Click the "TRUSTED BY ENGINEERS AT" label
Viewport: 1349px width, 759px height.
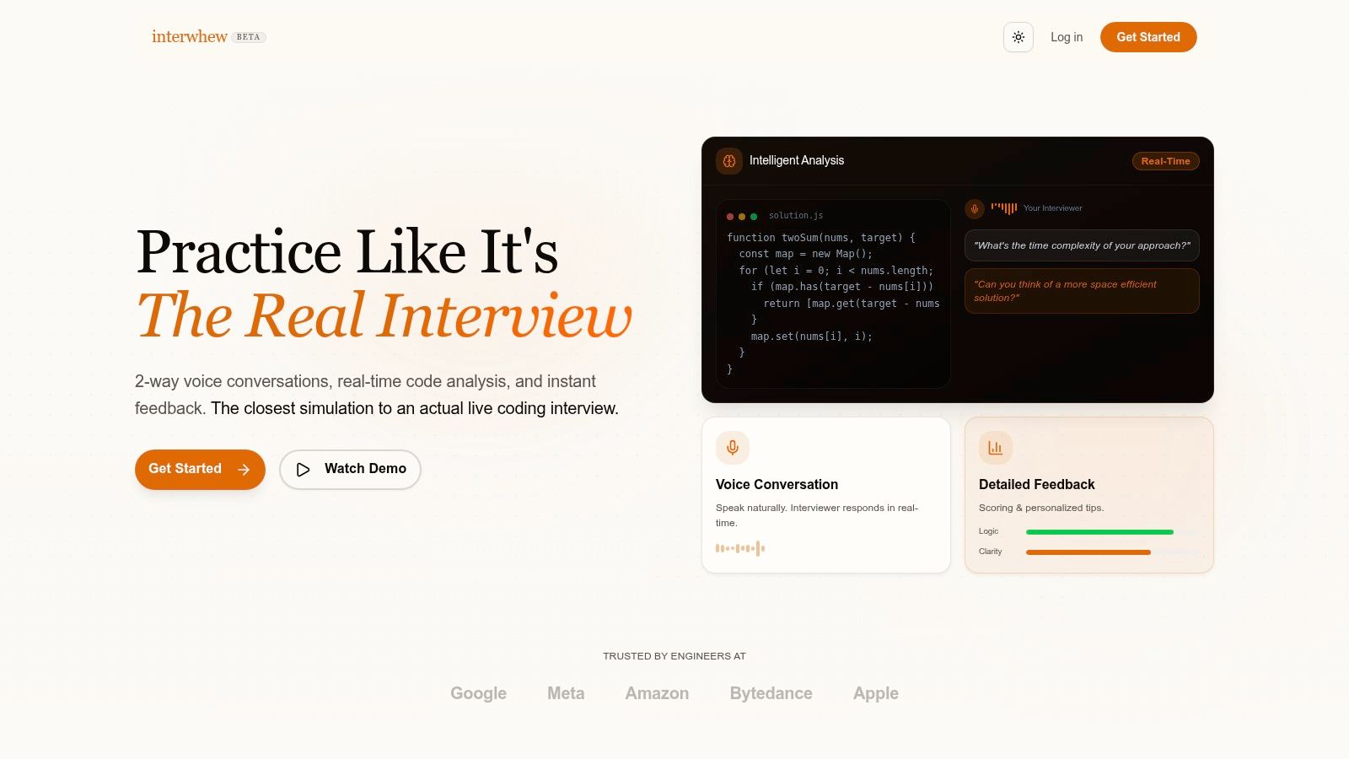point(674,656)
